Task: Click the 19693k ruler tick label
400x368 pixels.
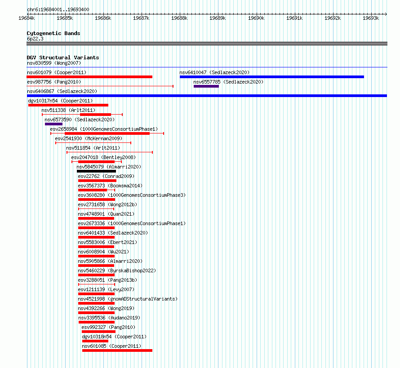Action: pyautogui.click(x=371, y=18)
